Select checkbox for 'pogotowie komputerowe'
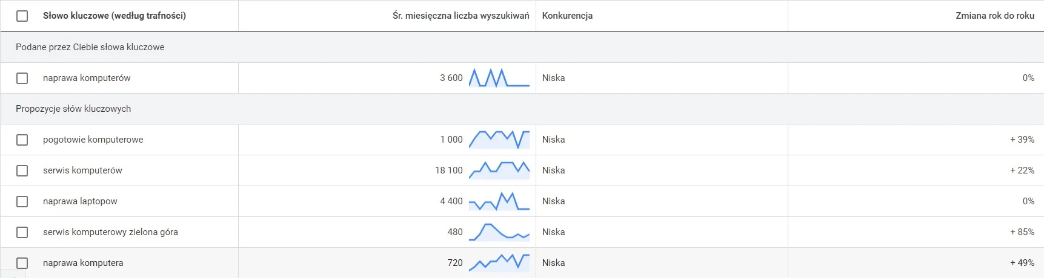1044x278 pixels. pyautogui.click(x=22, y=140)
